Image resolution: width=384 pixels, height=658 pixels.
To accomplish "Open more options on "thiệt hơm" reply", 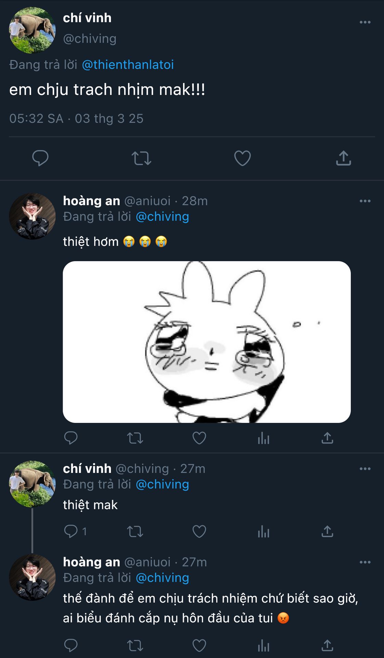I will click(365, 201).
